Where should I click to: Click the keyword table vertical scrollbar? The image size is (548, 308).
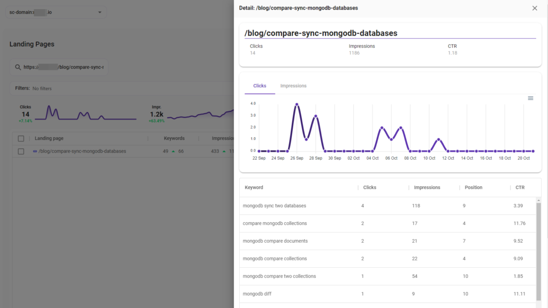[538, 251]
